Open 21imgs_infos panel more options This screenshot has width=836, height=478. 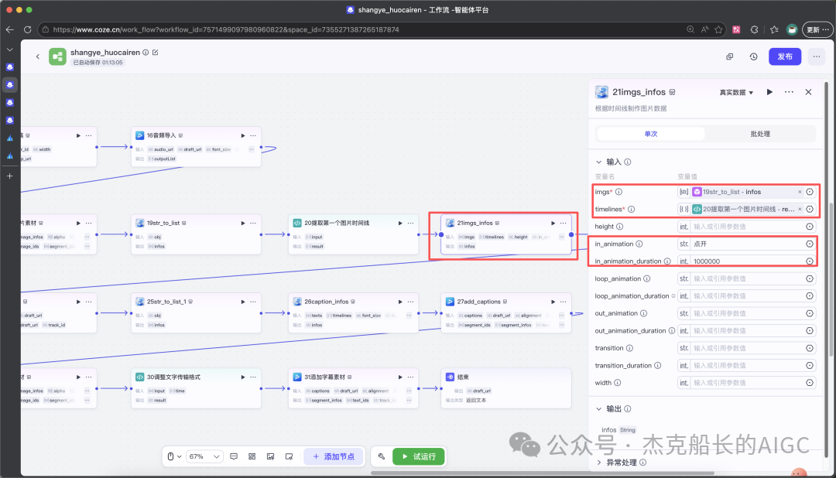pyautogui.click(x=789, y=92)
